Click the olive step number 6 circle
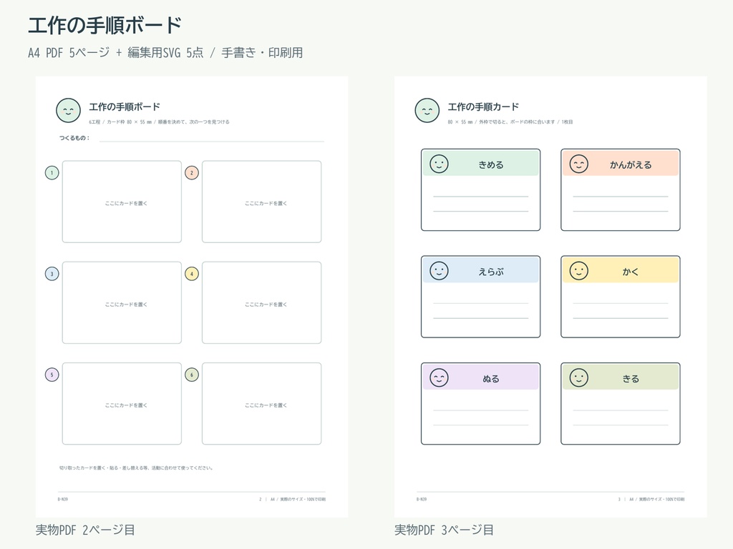The width and height of the screenshot is (733, 549). [x=192, y=375]
